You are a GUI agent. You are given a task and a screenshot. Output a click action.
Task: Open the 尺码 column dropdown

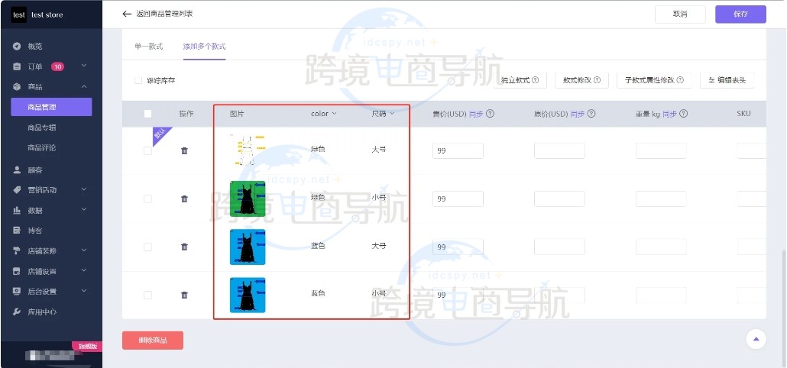pyautogui.click(x=391, y=114)
